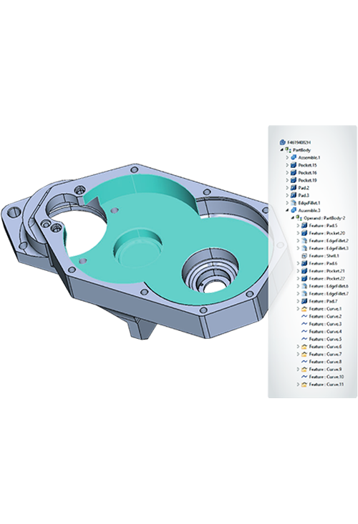358x524 pixels.
Task: Expand Feature Pad.5 node
Action: point(298,226)
